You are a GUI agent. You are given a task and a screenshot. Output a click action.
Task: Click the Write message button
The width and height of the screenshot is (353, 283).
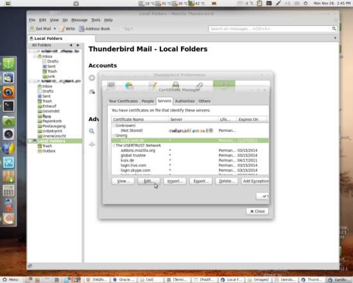click(68, 29)
